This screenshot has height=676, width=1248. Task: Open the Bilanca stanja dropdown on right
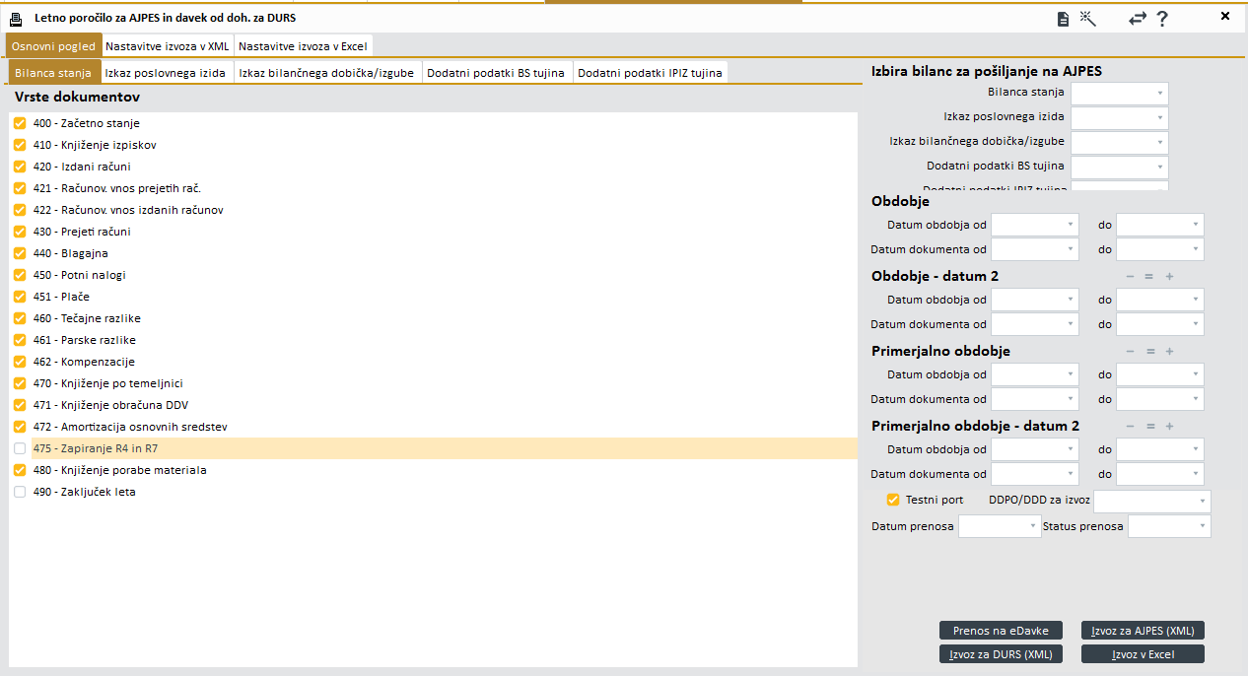(x=1119, y=94)
